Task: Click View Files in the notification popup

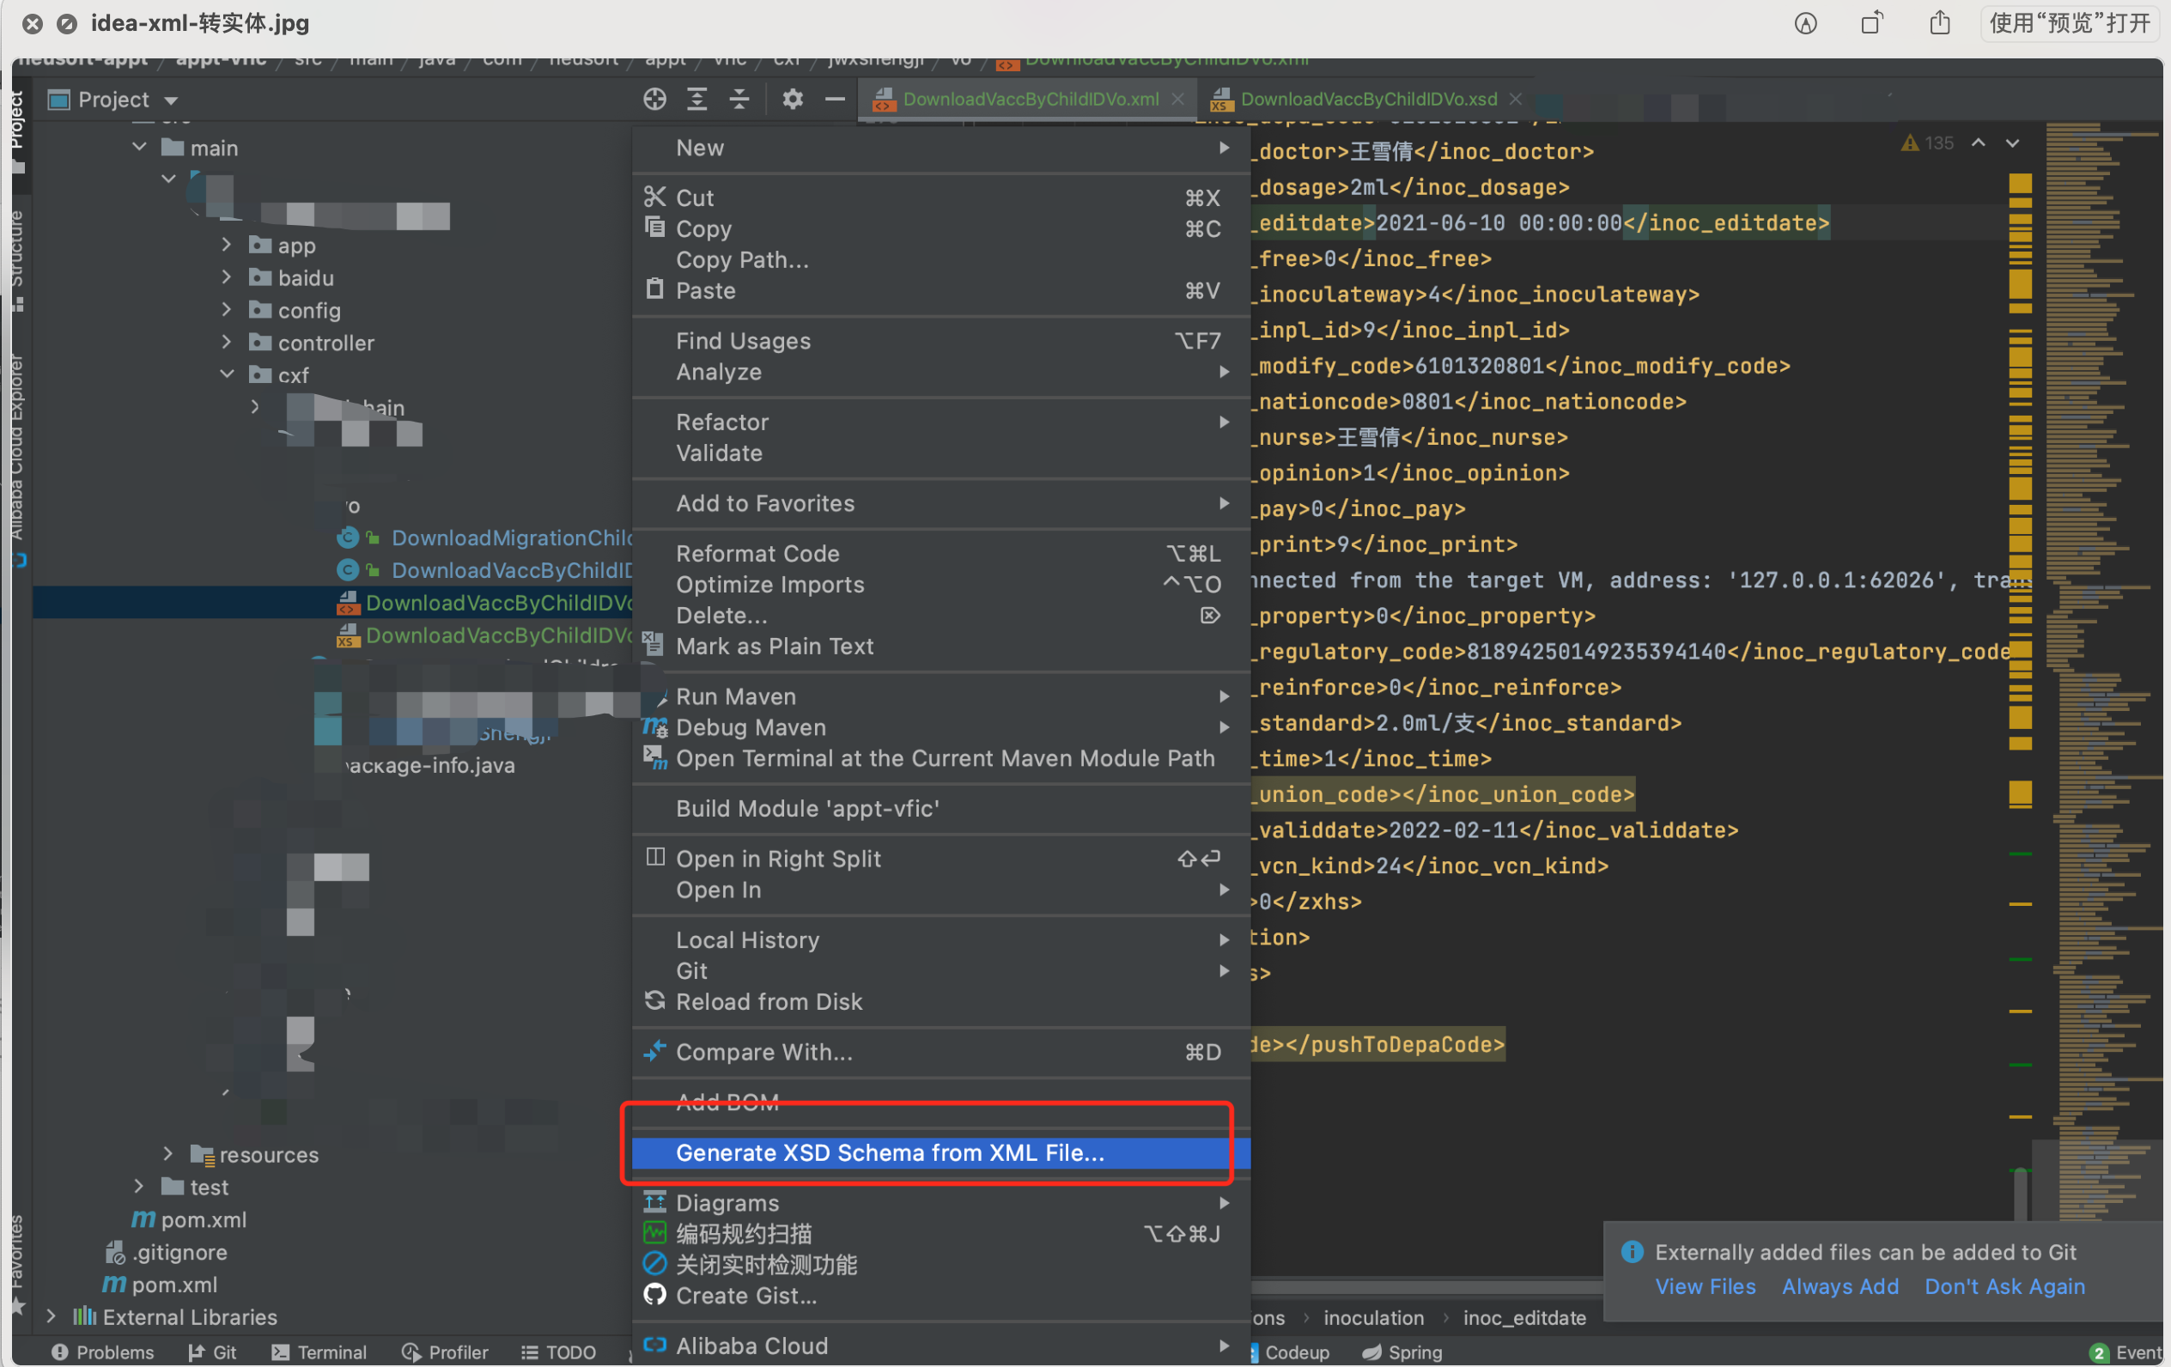Action: [1706, 1287]
